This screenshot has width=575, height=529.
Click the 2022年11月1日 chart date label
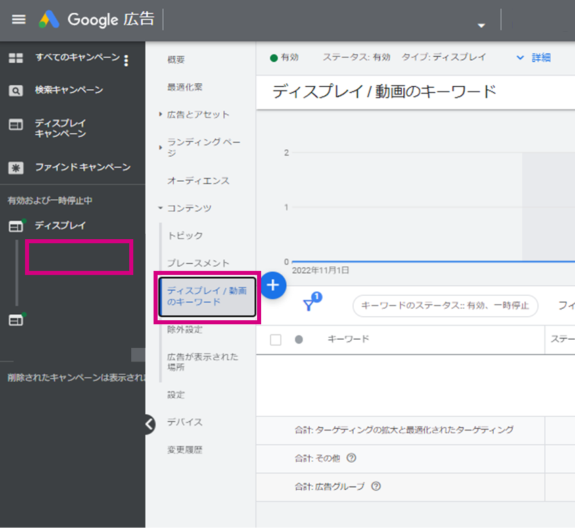click(320, 270)
